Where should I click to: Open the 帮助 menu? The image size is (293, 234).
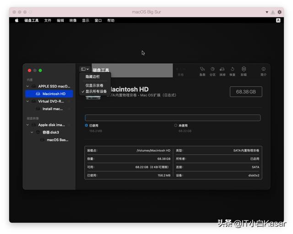point(111,21)
